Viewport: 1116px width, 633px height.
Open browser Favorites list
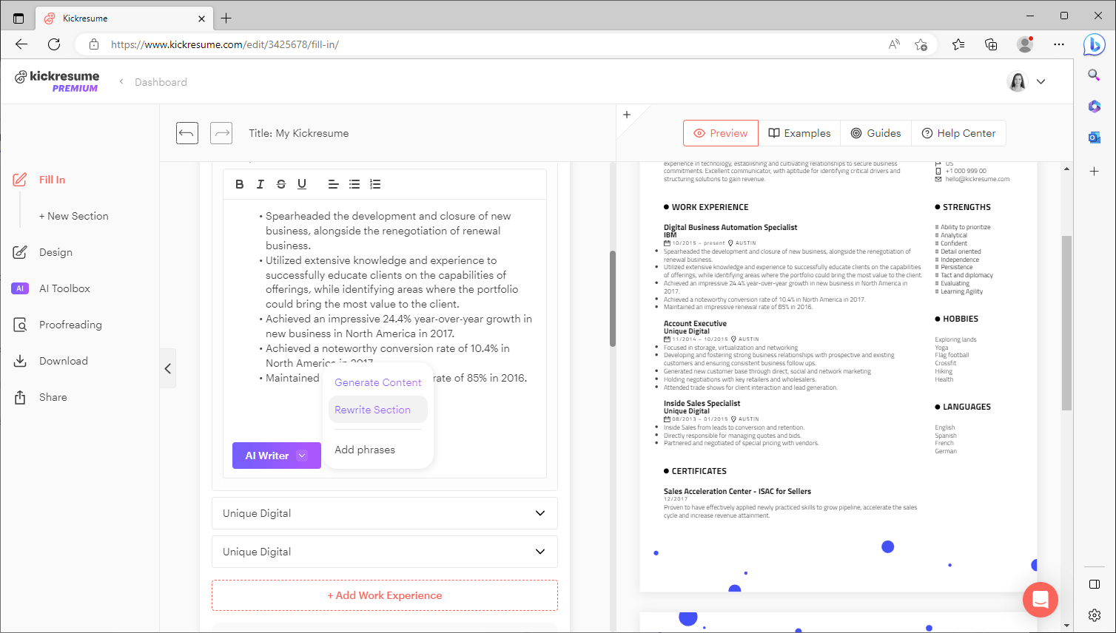pyautogui.click(x=958, y=44)
